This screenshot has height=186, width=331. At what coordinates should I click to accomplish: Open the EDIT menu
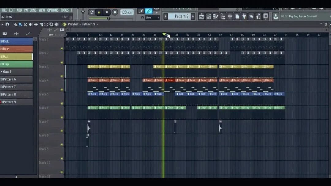[x=12, y=10]
